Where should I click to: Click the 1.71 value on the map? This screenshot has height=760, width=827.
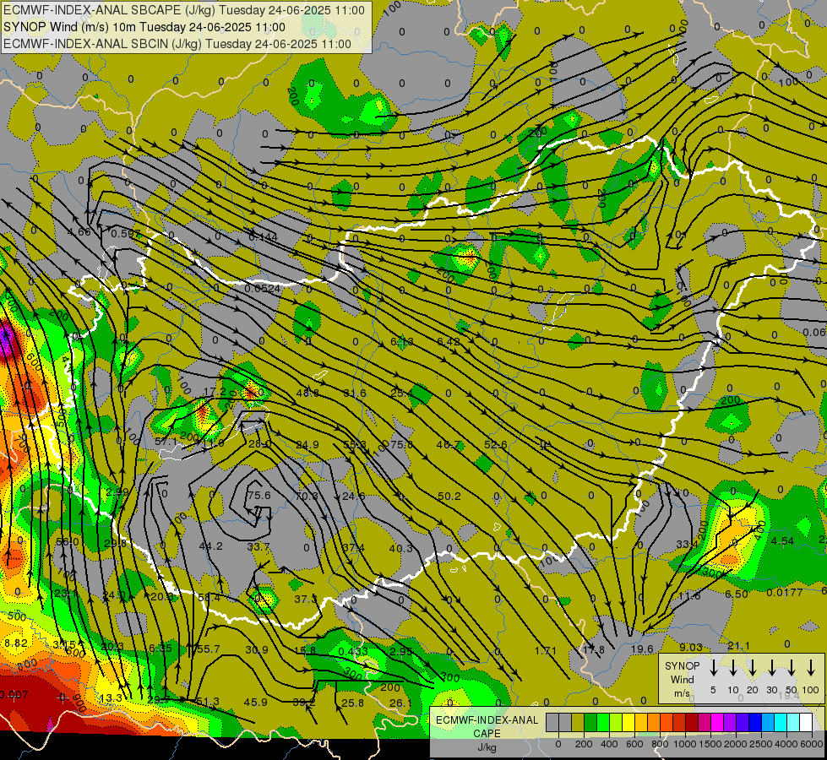546,650
